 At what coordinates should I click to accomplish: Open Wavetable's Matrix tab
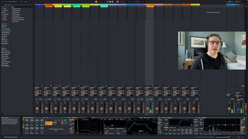point(141,118)
